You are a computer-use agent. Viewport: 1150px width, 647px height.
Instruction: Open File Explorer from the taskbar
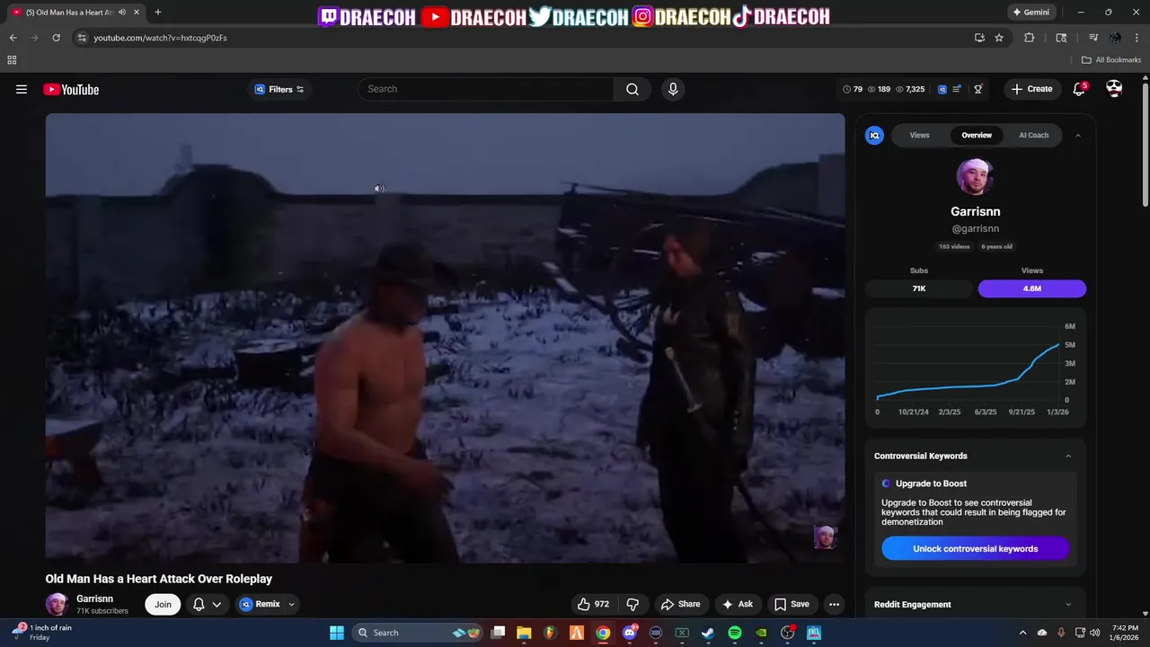(x=524, y=633)
